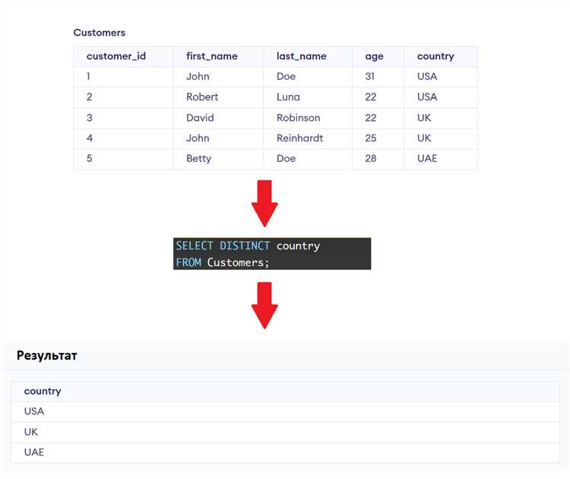Click the Betty first name cell
The height and width of the screenshot is (479, 570).
pos(198,159)
